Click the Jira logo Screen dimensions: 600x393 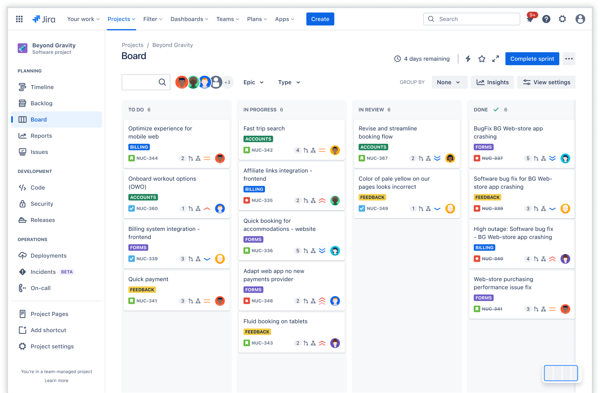point(44,19)
